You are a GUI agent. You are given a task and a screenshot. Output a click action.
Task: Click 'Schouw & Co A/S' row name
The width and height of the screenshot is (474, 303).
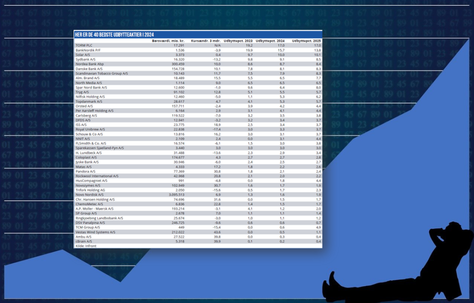(89, 134)
